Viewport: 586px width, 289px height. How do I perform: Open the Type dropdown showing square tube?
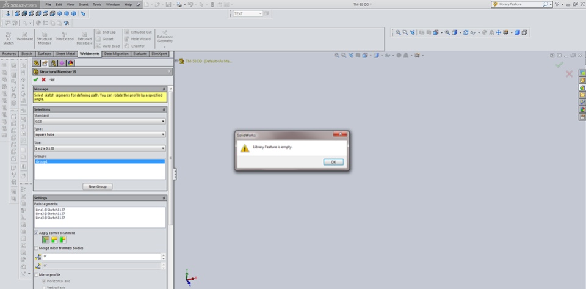pos(99,134)
